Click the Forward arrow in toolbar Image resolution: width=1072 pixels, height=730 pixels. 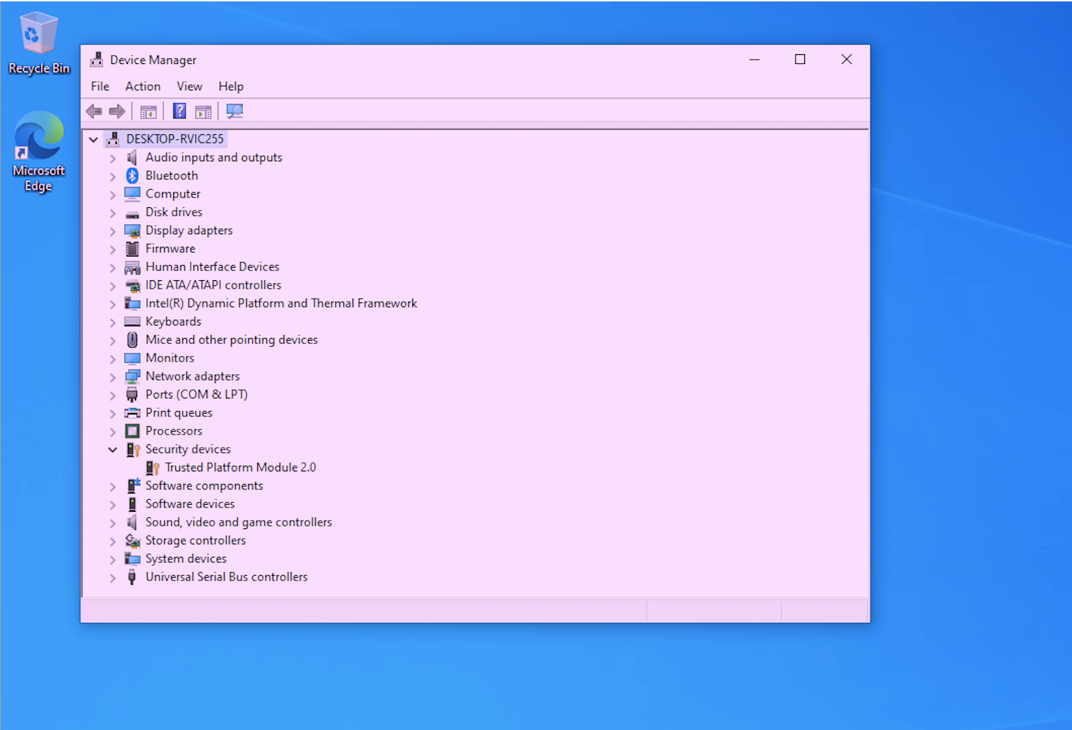point(117,111)
